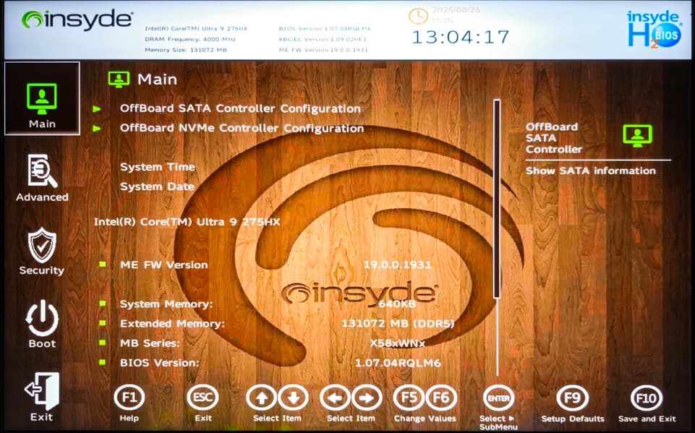Click the Change Values label
This screenshot has width=695, height=433.
[x=425, y=419]
